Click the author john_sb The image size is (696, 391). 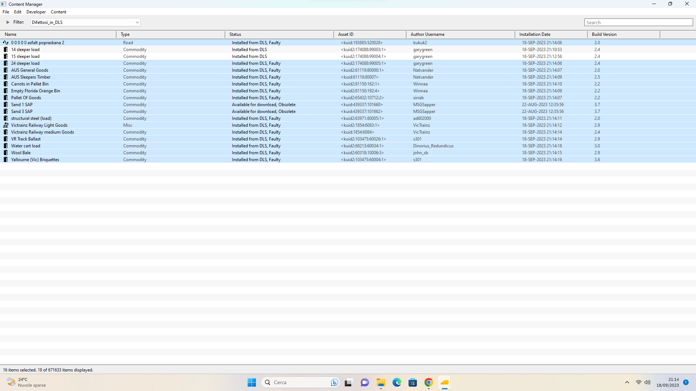click(x=420, y=153)
